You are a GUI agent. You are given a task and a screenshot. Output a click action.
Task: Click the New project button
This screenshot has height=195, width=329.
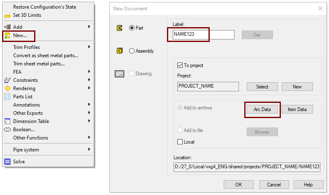297,87
